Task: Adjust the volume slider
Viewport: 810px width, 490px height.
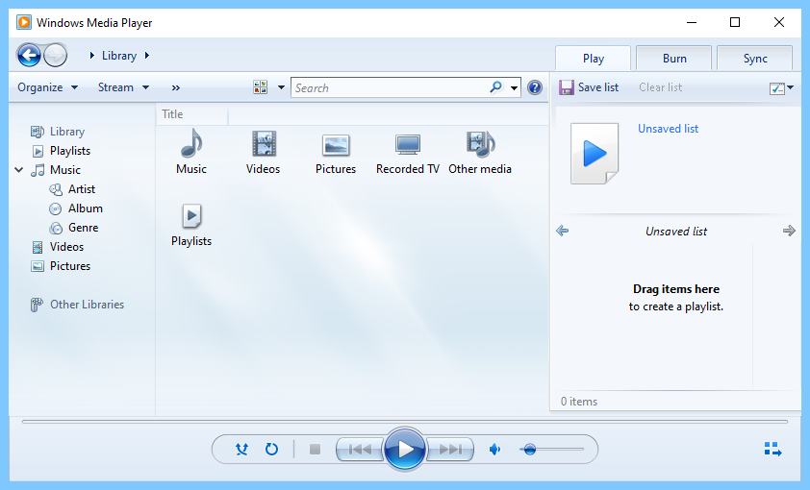Action: point(551,450)
